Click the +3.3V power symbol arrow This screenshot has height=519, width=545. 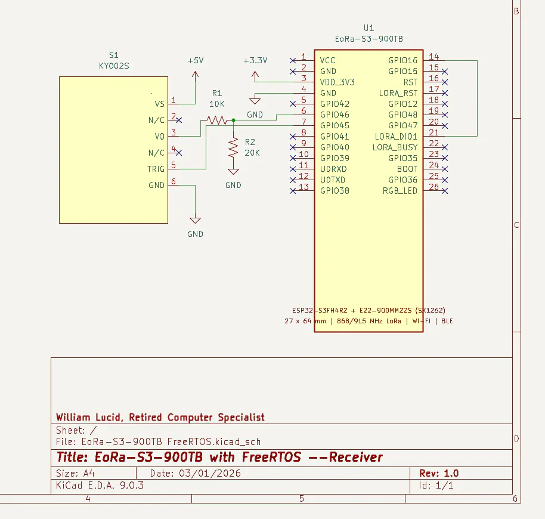pyautogui.click(x=255, y=76)
